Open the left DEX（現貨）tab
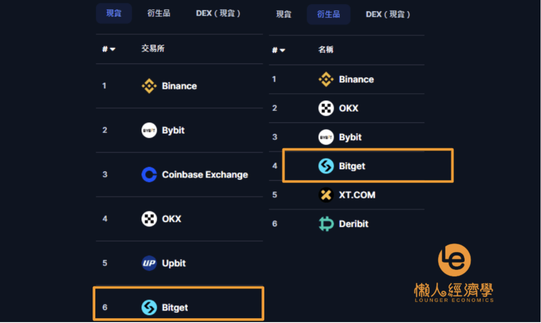541x323 pixels. coord(218,13)
